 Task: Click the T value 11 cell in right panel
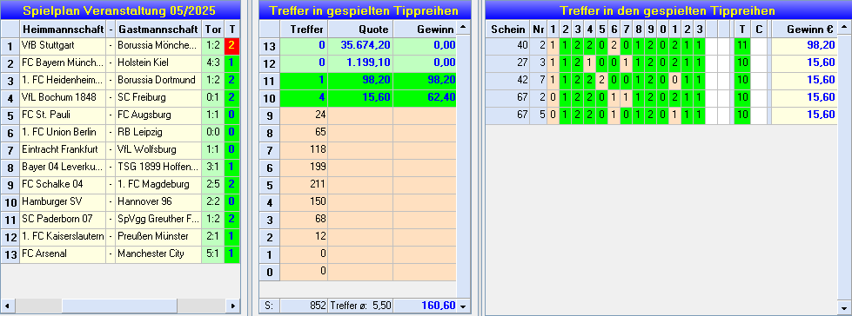741,46
